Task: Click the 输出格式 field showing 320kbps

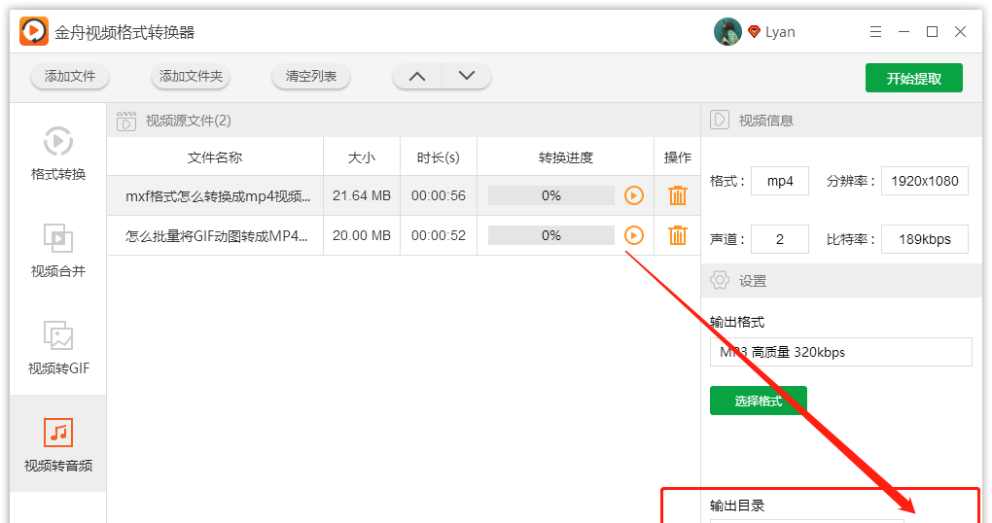Action: tap(840, 352)
